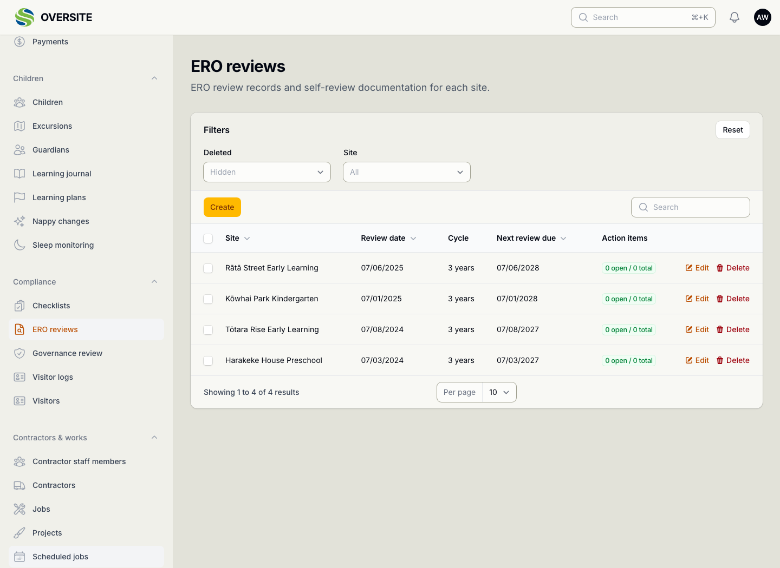This screenshot has height=568, width=780.
Task: Open the Per page dropdown
Action: (x=499, y=392)
